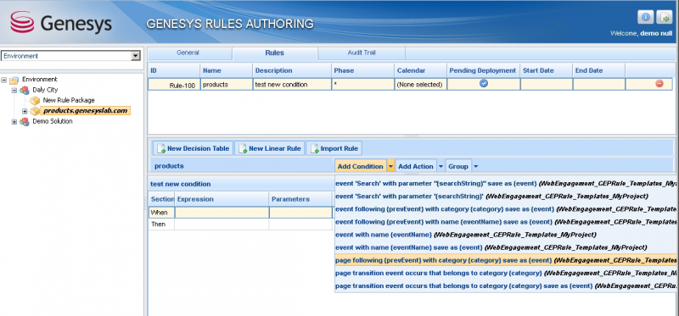Expand Demo Solution tree node
The height and width of the screenshot is (316, 679).
(x=14, y=122)
